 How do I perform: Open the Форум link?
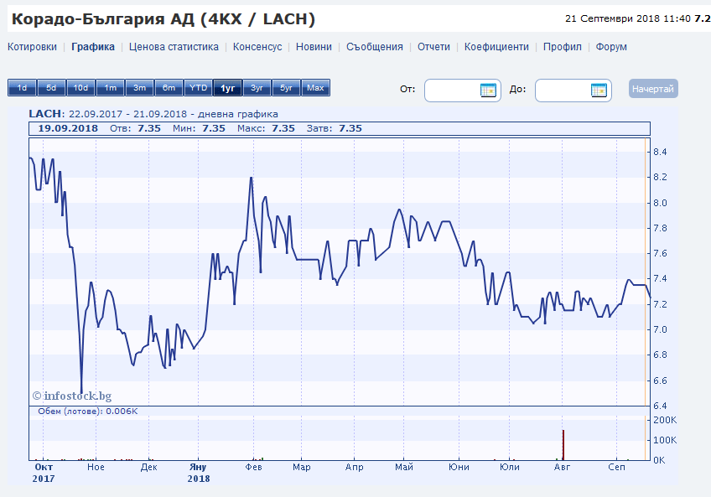pos(611,47)
